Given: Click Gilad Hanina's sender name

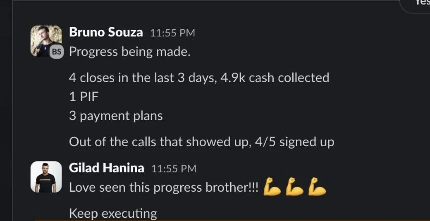Looking at the screenshot, I should click(x=106, y=168).
